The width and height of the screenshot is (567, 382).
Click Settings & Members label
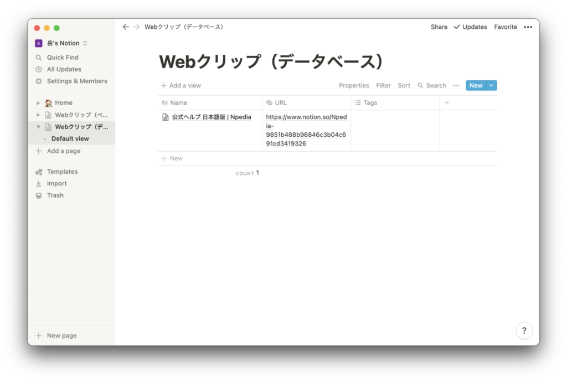click(77, 81)
